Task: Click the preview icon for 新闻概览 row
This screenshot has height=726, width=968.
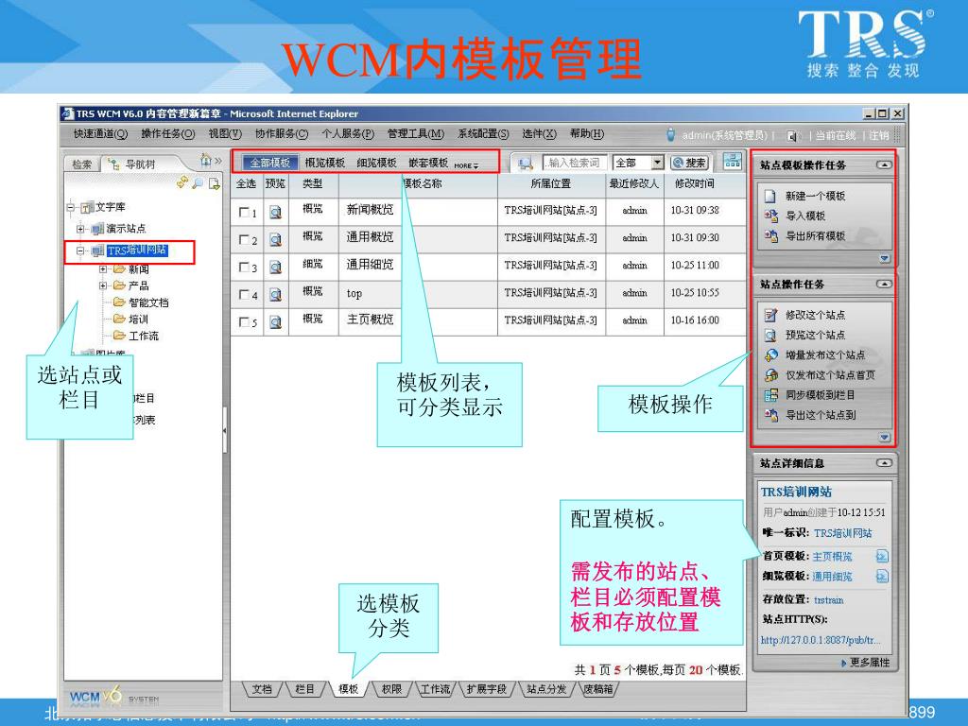Action: [276, 212]
